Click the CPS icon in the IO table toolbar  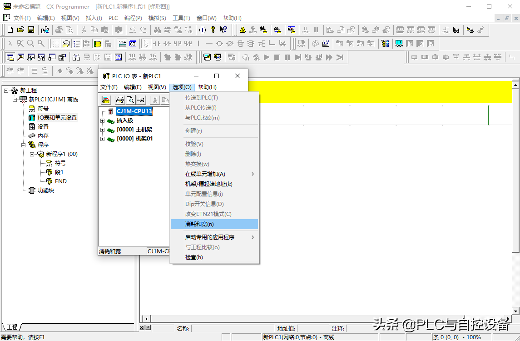pos(106,100)
